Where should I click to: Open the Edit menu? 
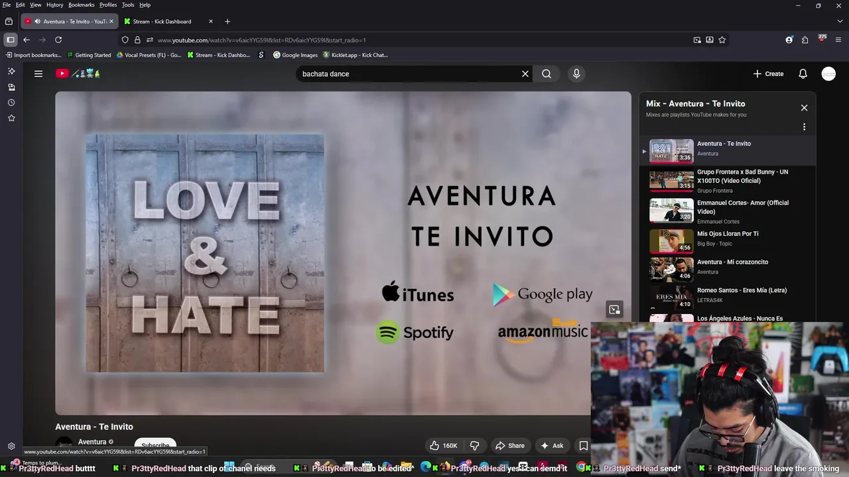21,5
